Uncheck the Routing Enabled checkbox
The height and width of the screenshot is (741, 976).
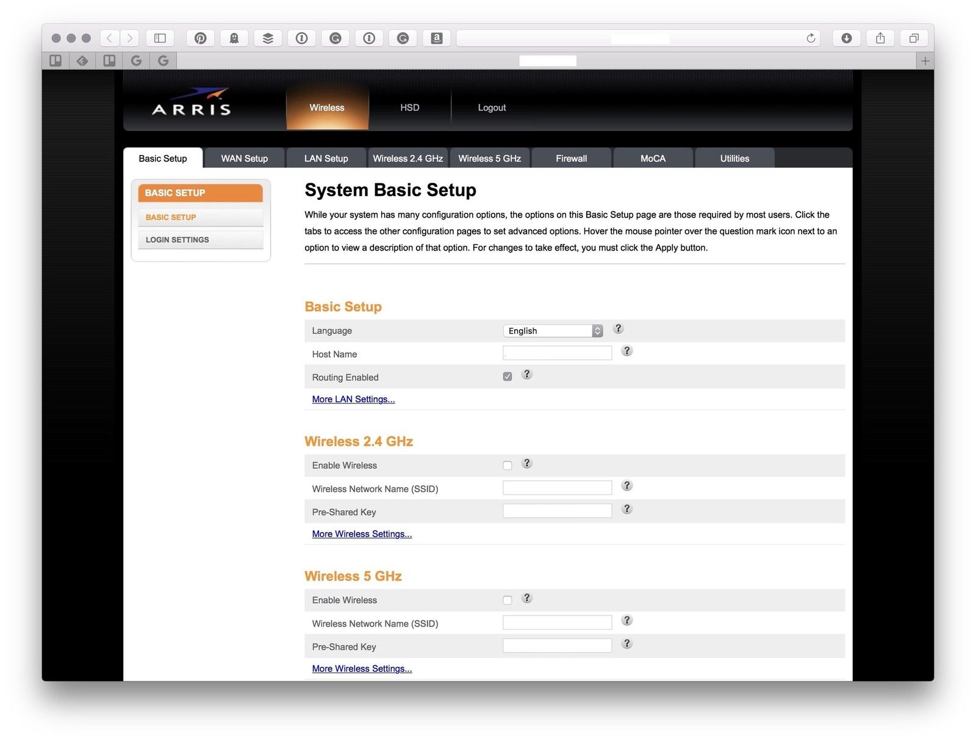coord(508,377)
